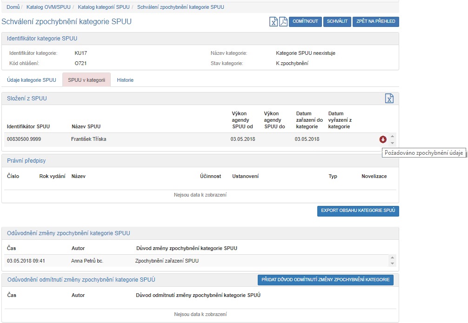Go back via ZPĚT NA PŘEHLED
The image size is (468, 323).
(375, 22)
